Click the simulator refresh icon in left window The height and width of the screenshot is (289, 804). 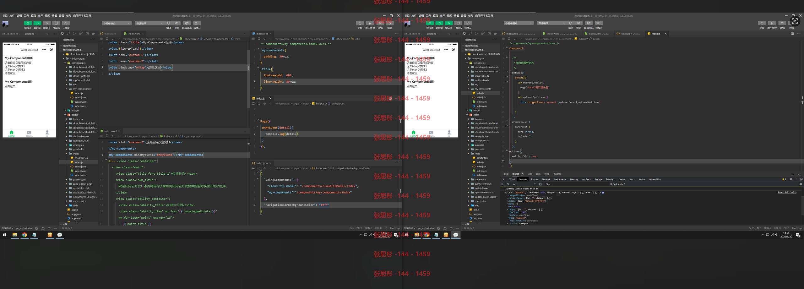coord(47,34)
